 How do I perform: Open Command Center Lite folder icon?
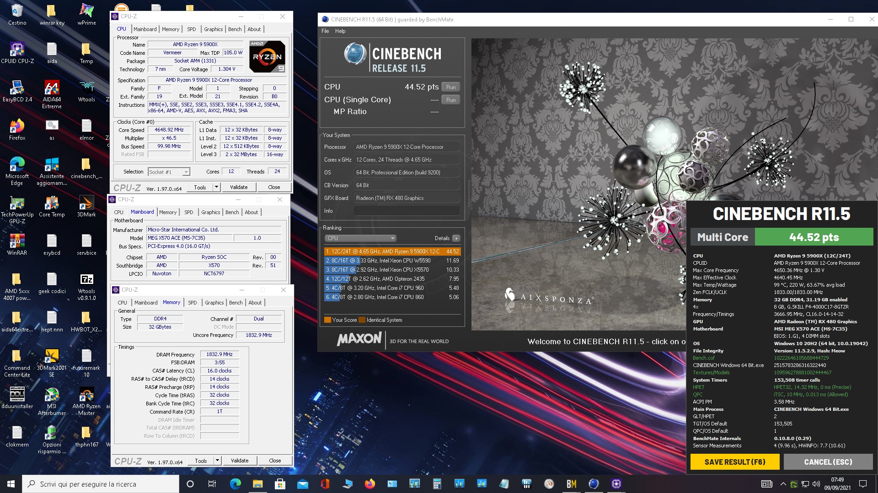click(x=17, y=363)
